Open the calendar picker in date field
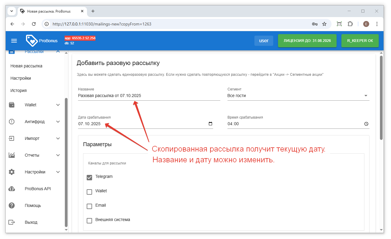Screen dimensions: 391x239 coord(210,124)
